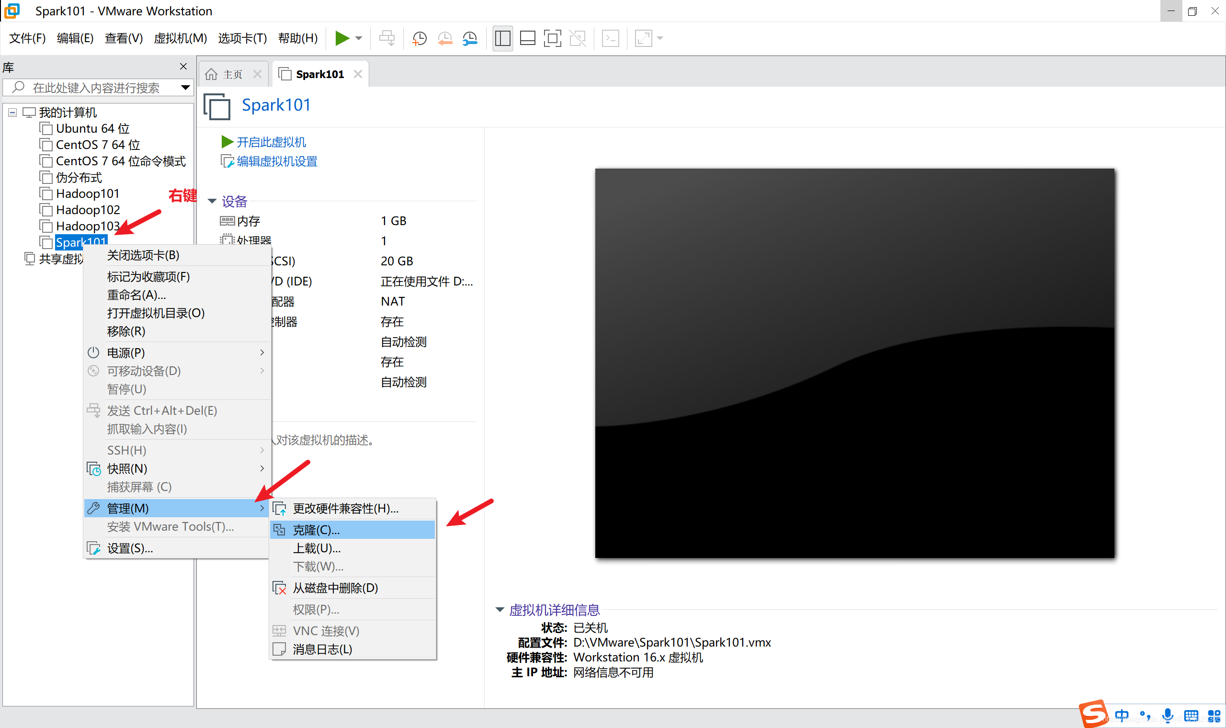Open the snapshot manager toolbar icon
Screen dimensions: 1226x728
470,38
